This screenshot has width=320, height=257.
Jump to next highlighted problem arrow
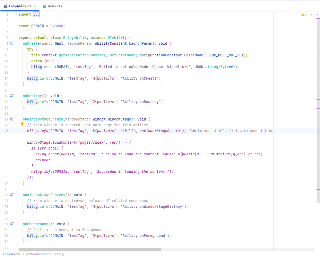point(317,15)
